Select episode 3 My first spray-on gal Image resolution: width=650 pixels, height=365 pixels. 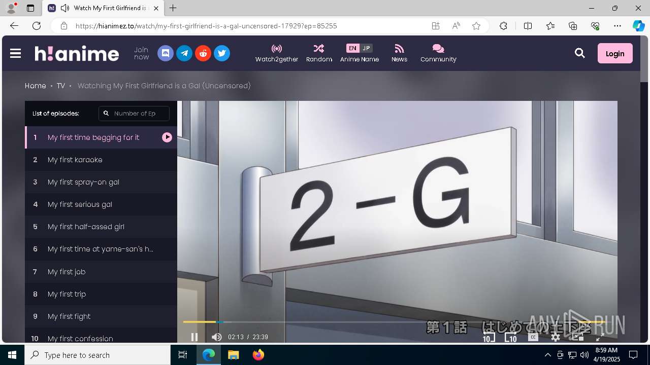coord(101,182)
